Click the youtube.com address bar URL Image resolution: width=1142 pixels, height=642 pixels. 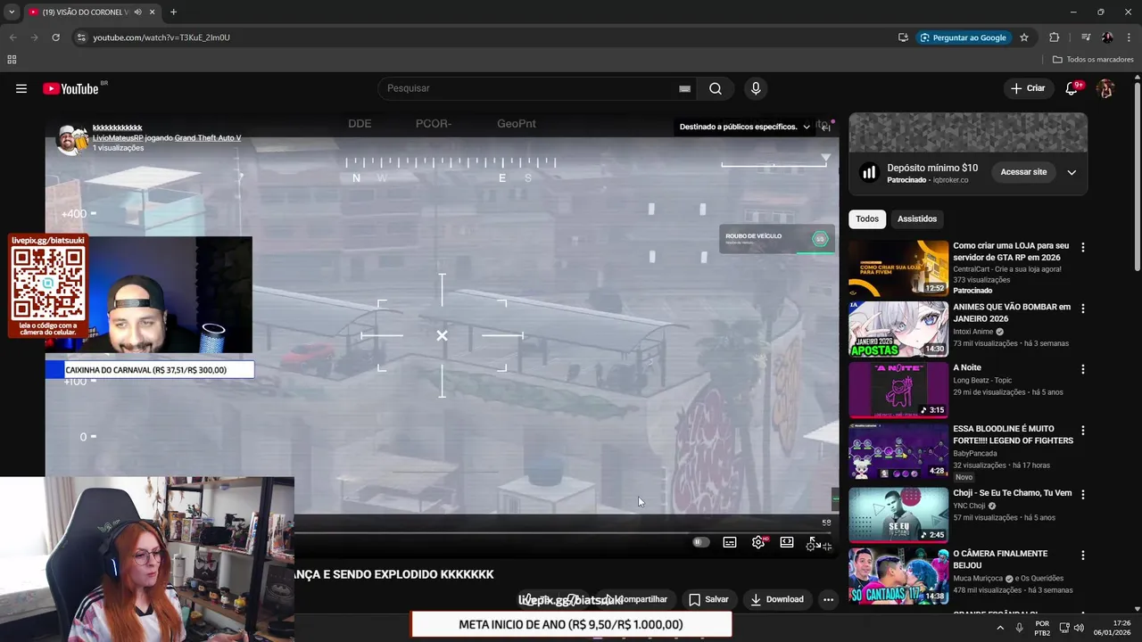[161, 37]
